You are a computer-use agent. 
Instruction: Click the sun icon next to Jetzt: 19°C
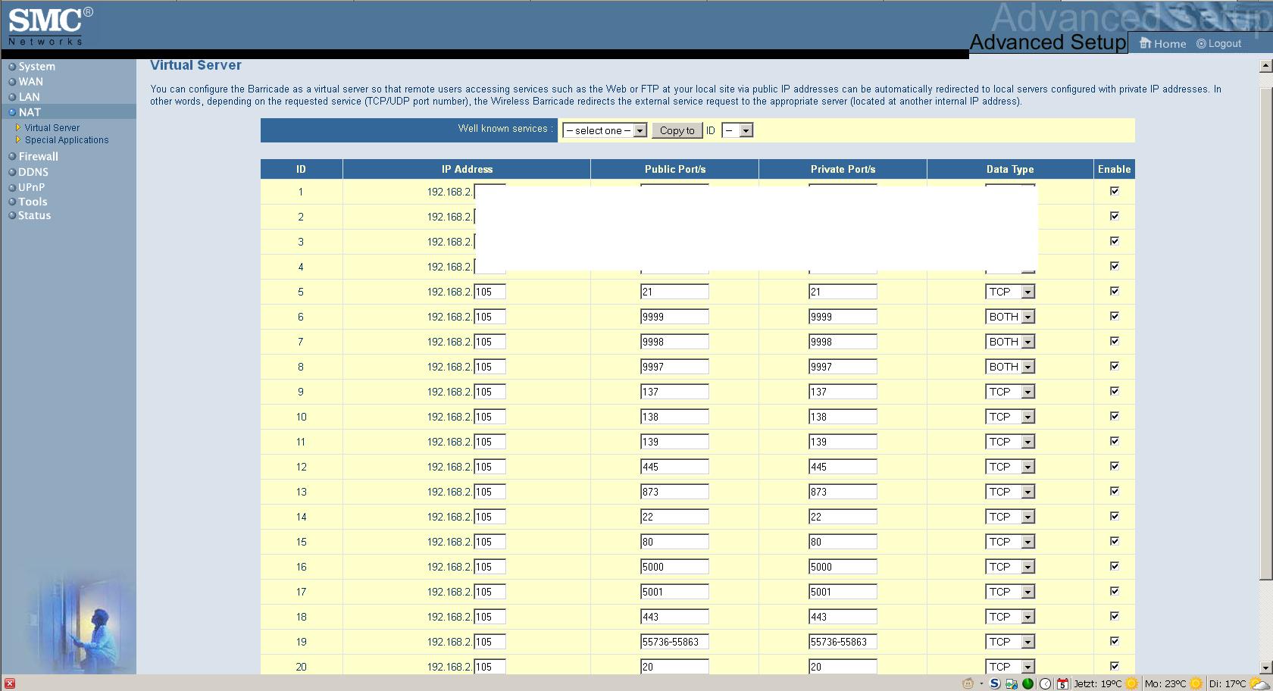tap(1132, 683)
